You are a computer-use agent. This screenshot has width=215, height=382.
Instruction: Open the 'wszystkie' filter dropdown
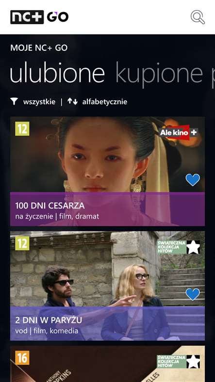tap(39, 102)
